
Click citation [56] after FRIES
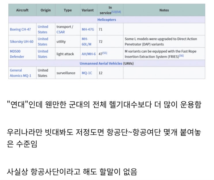(181, 55)
